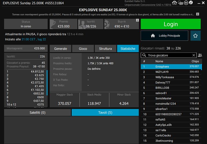
Task: Click the Giocatori rimasti 38 su 226 text
Action: click(x=161, y=48)
